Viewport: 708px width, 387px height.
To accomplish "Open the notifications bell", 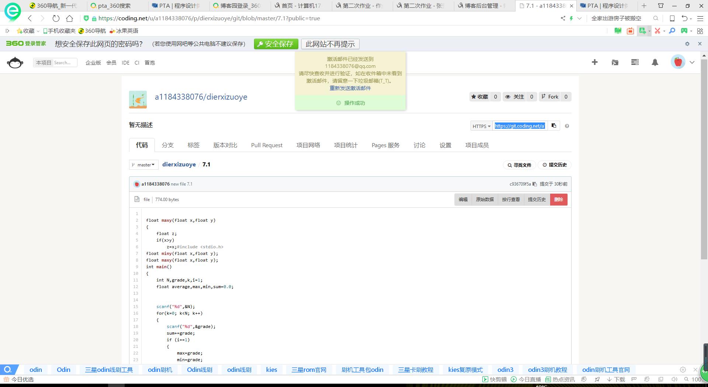I will pyautogui.click(x=655, y=62).
